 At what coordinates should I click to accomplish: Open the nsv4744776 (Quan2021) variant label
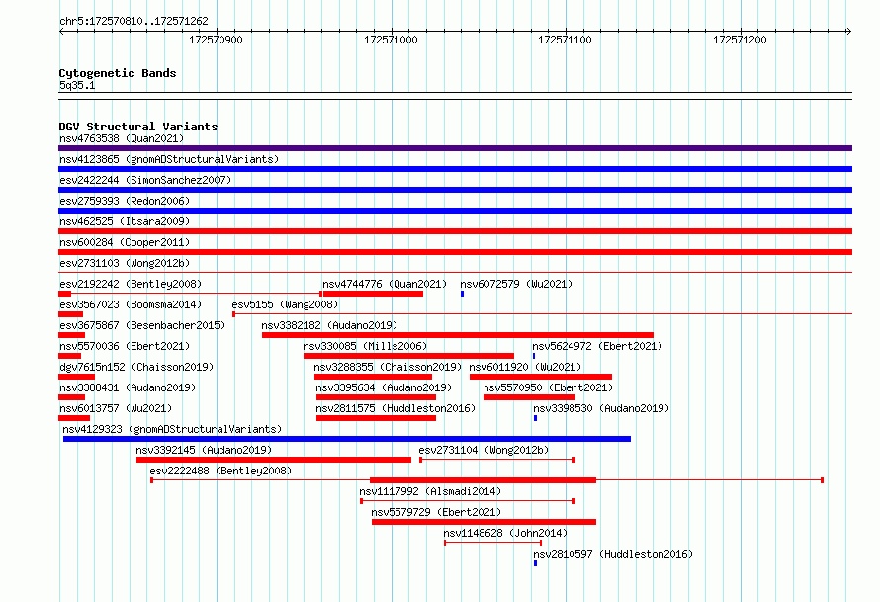click(385, 284)
